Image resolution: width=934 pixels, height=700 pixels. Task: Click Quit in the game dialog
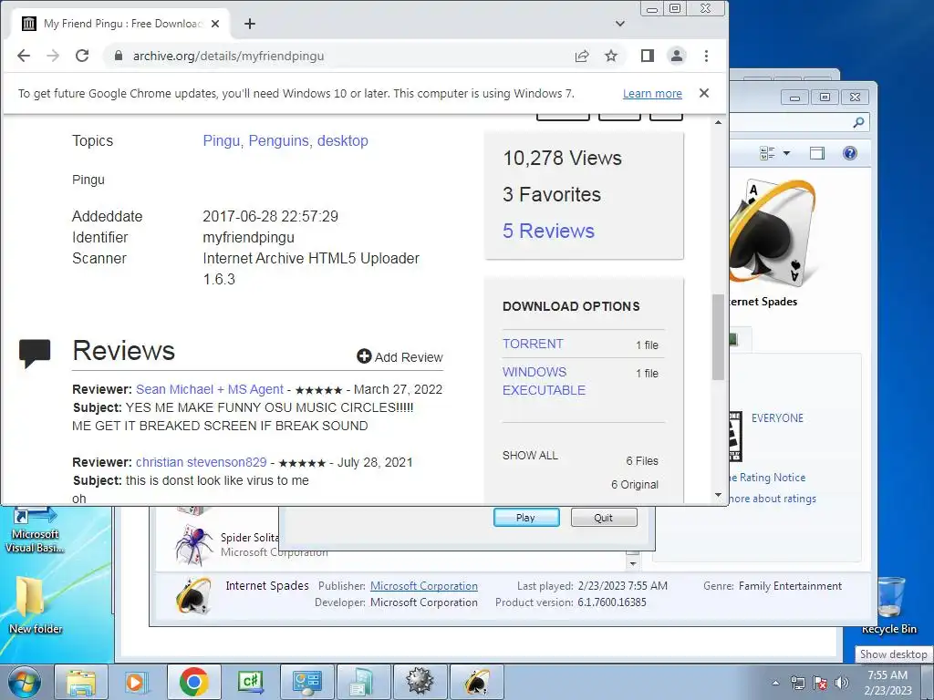(604, 518)
